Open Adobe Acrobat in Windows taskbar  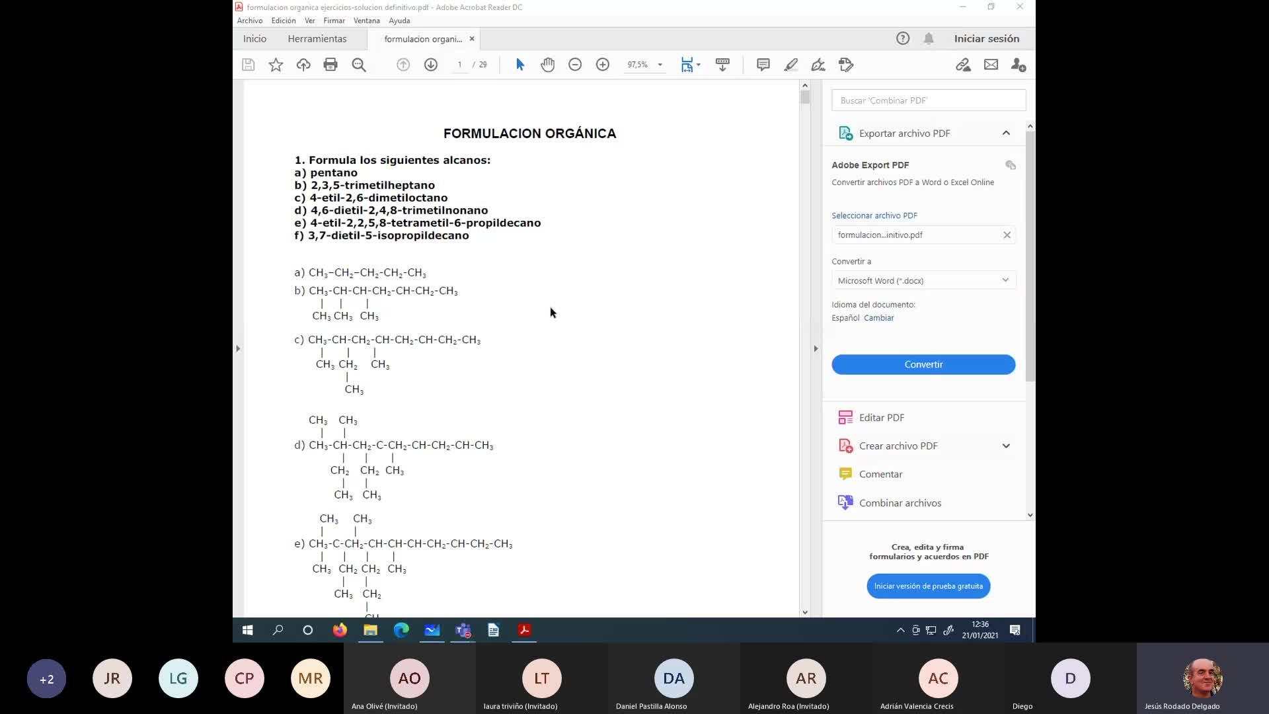524,630
